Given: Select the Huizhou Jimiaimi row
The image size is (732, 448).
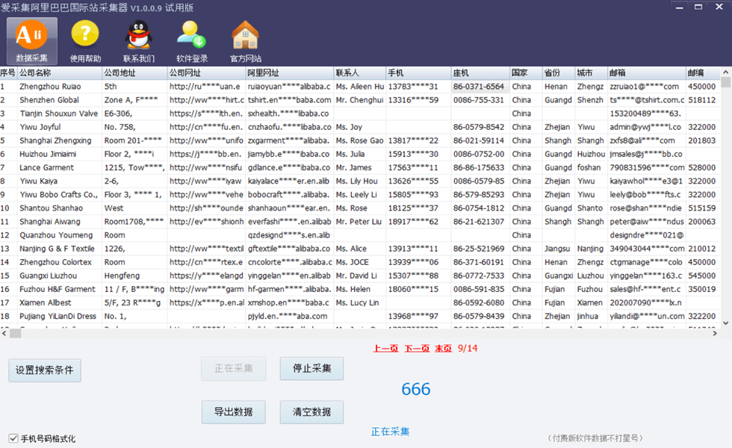Looking at the screenshot, I should coord(360,154).
